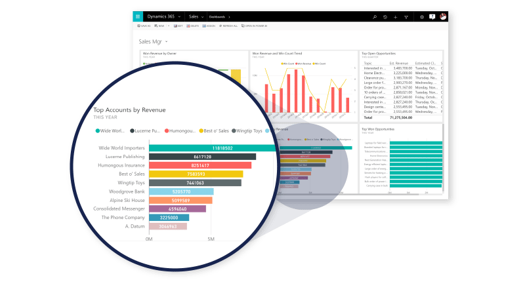
Task: Select the Lucerne Publishing bar
Action: tap(203, 157)
